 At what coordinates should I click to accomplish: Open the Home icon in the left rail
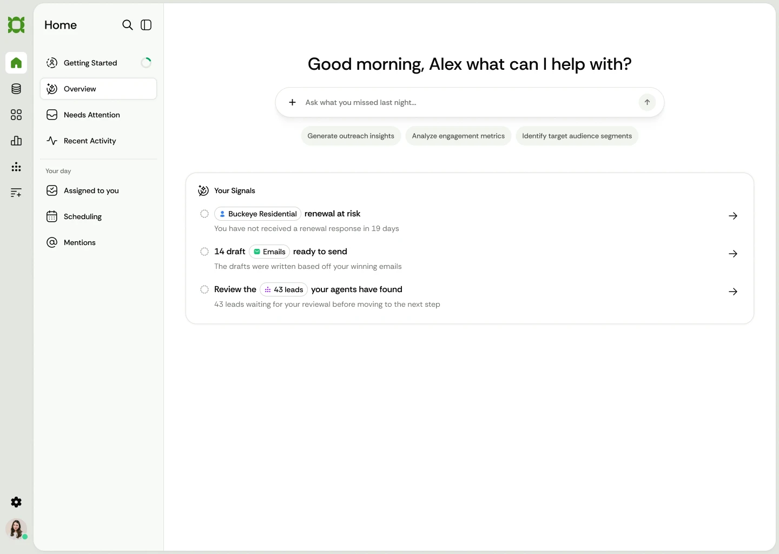[x=16, y=63]
